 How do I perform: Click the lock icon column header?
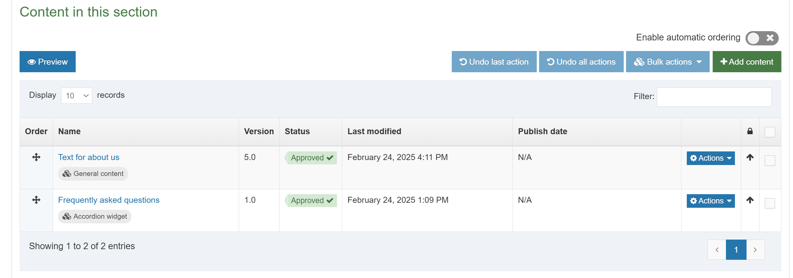pos(750,131)
